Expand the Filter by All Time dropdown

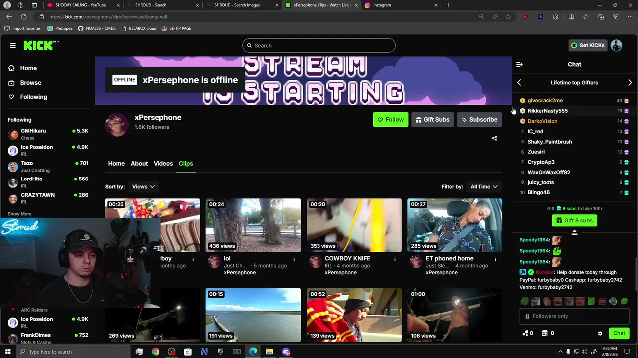point(484,187)
